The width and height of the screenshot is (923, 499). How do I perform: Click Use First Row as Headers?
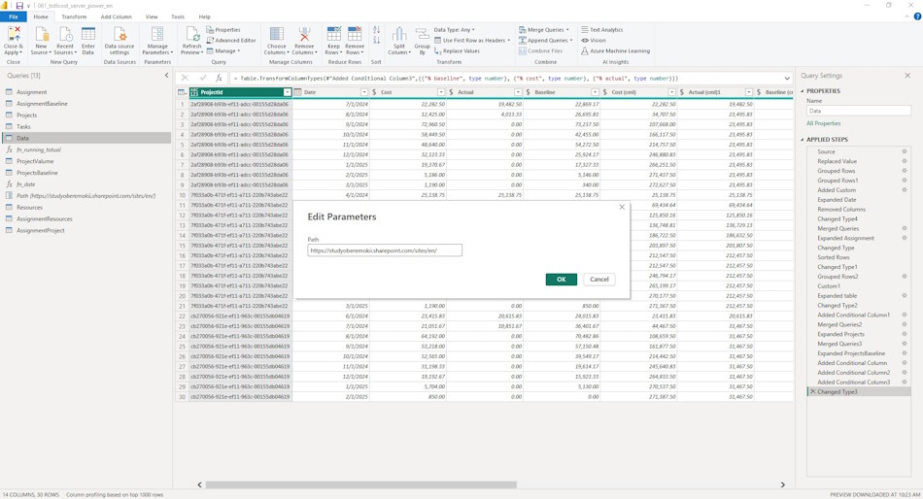click(x=472, y=40)
